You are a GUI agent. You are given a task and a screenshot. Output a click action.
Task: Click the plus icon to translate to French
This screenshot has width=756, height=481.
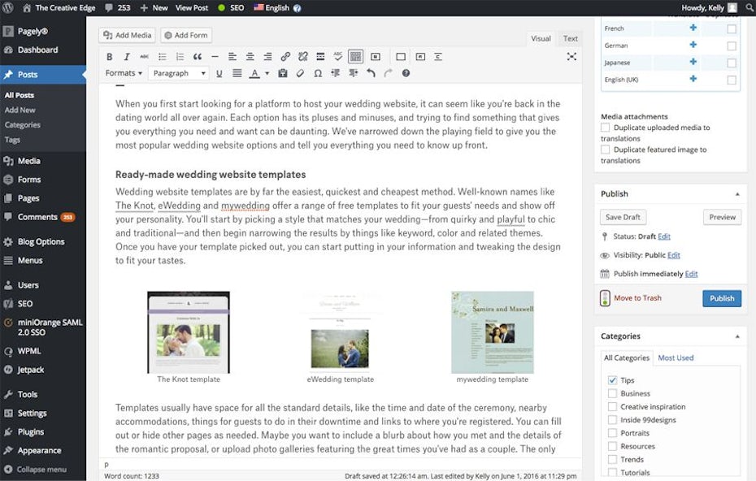693,28
